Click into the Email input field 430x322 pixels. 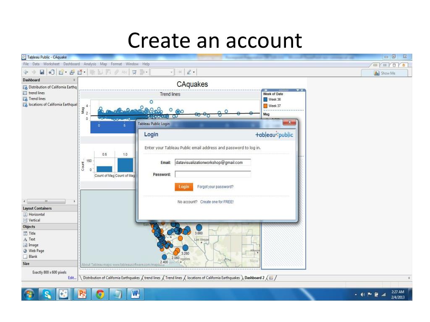[213, 162]
